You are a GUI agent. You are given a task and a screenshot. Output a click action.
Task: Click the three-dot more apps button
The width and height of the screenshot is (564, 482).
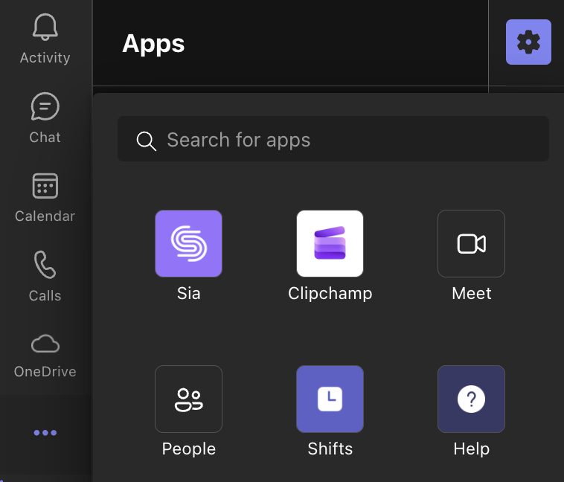(45, 433)
